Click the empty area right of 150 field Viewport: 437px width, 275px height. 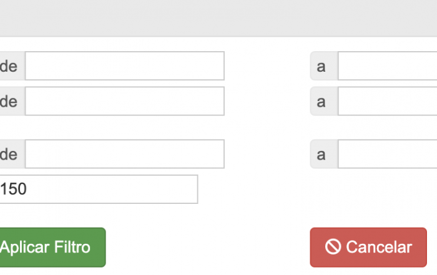[315, 190]
